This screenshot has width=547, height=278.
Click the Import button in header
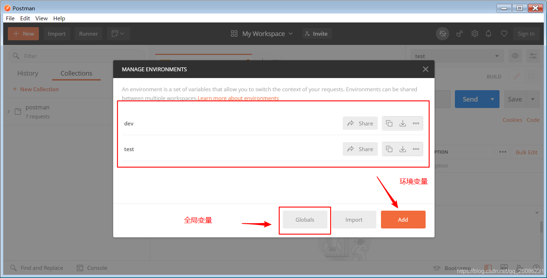click(57, 34)
